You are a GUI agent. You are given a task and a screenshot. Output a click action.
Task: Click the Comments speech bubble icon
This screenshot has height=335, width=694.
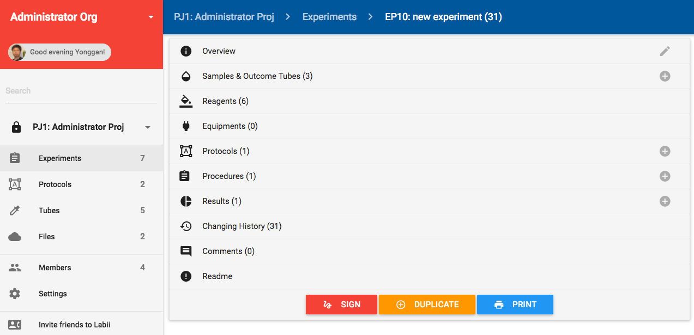[186, 251]
